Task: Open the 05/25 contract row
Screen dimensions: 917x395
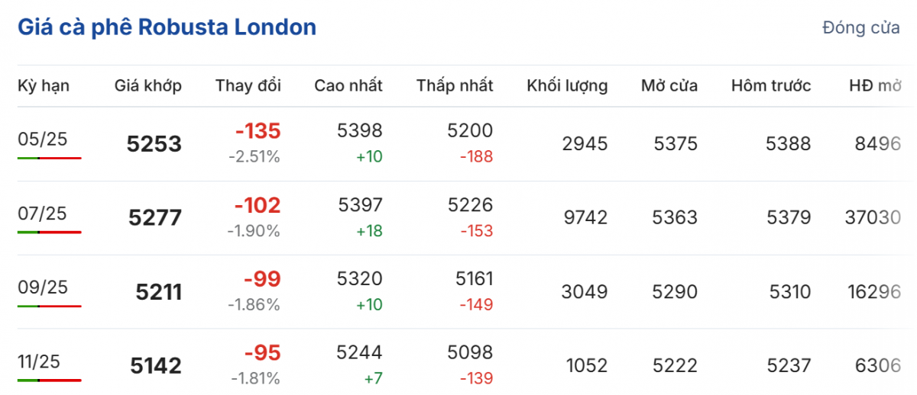Action: point(43,139)
